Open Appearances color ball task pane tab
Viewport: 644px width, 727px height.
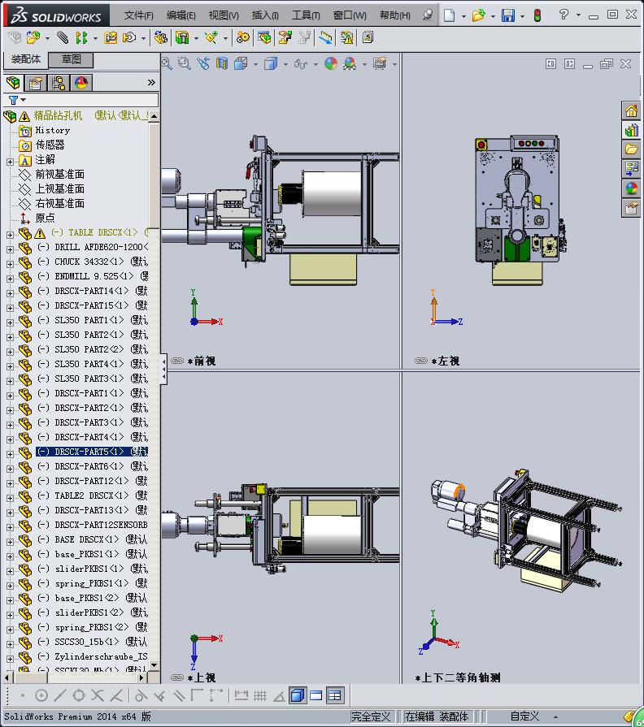632,188
